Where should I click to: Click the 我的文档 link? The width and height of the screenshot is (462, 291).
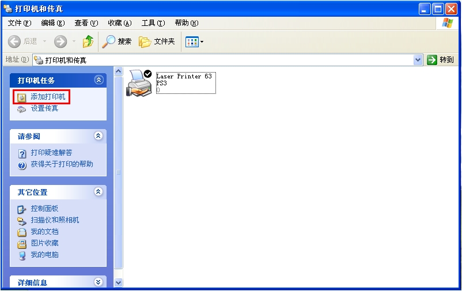pos(44,232)
